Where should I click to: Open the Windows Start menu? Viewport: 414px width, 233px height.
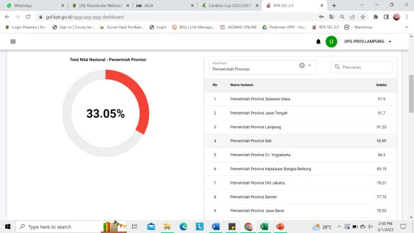coord(8,227)
